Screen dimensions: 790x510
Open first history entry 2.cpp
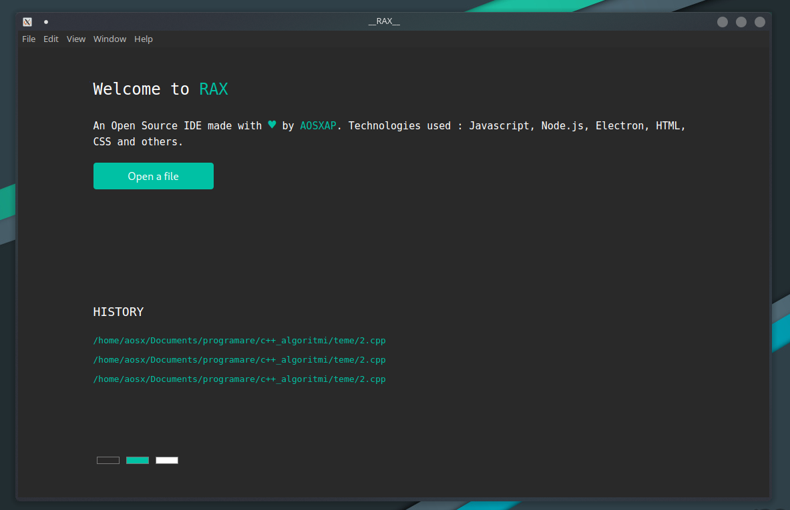(x=239, y=341)
